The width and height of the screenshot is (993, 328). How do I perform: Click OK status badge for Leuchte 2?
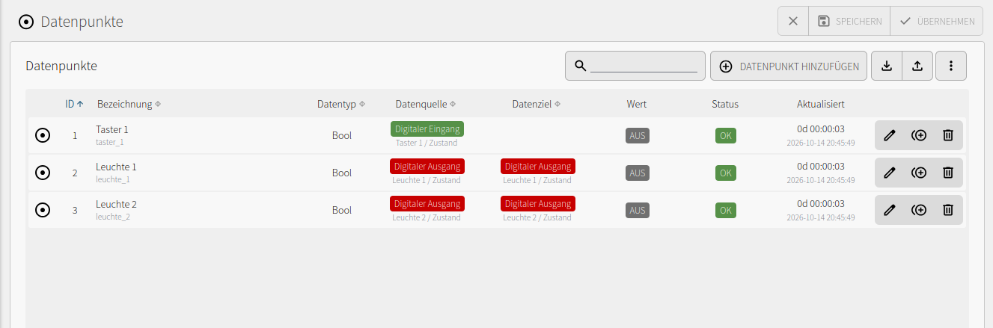[726, 210]
